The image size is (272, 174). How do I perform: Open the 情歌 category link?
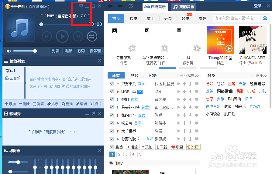(x=209, y=84)
